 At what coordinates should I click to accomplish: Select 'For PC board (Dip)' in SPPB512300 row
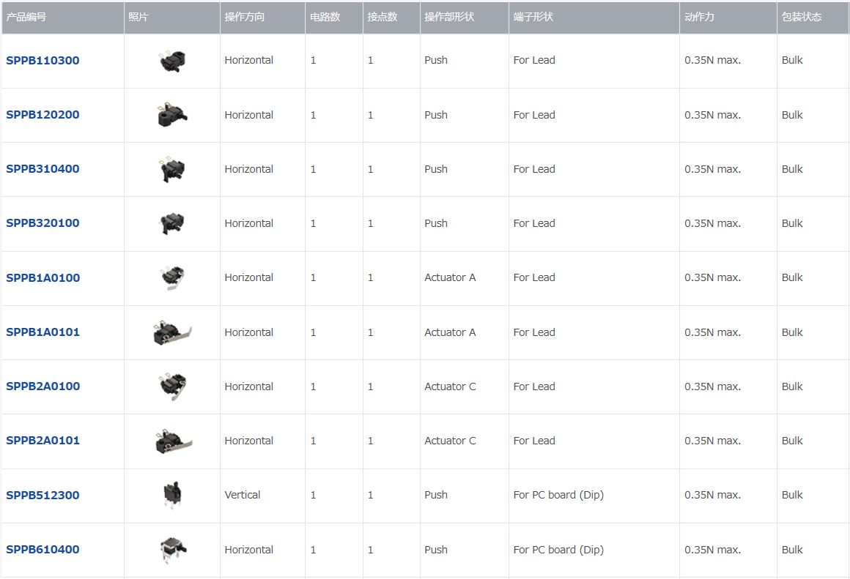[x=558, y=495]
